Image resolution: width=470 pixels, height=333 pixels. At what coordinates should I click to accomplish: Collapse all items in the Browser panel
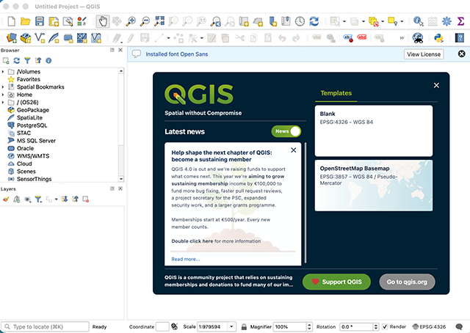pyautogui.click(x=38, y=60)
